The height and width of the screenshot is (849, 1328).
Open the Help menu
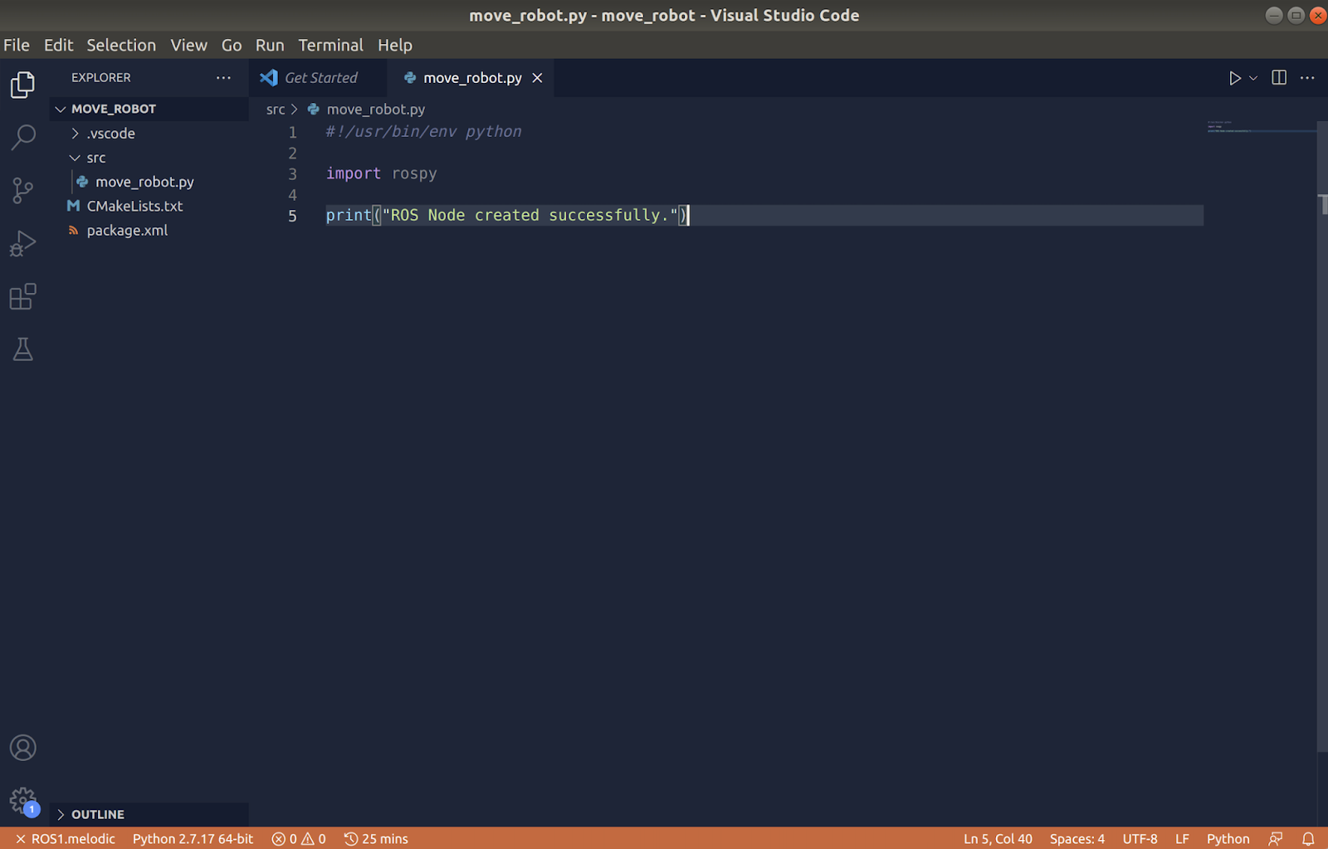click(395, 45)
